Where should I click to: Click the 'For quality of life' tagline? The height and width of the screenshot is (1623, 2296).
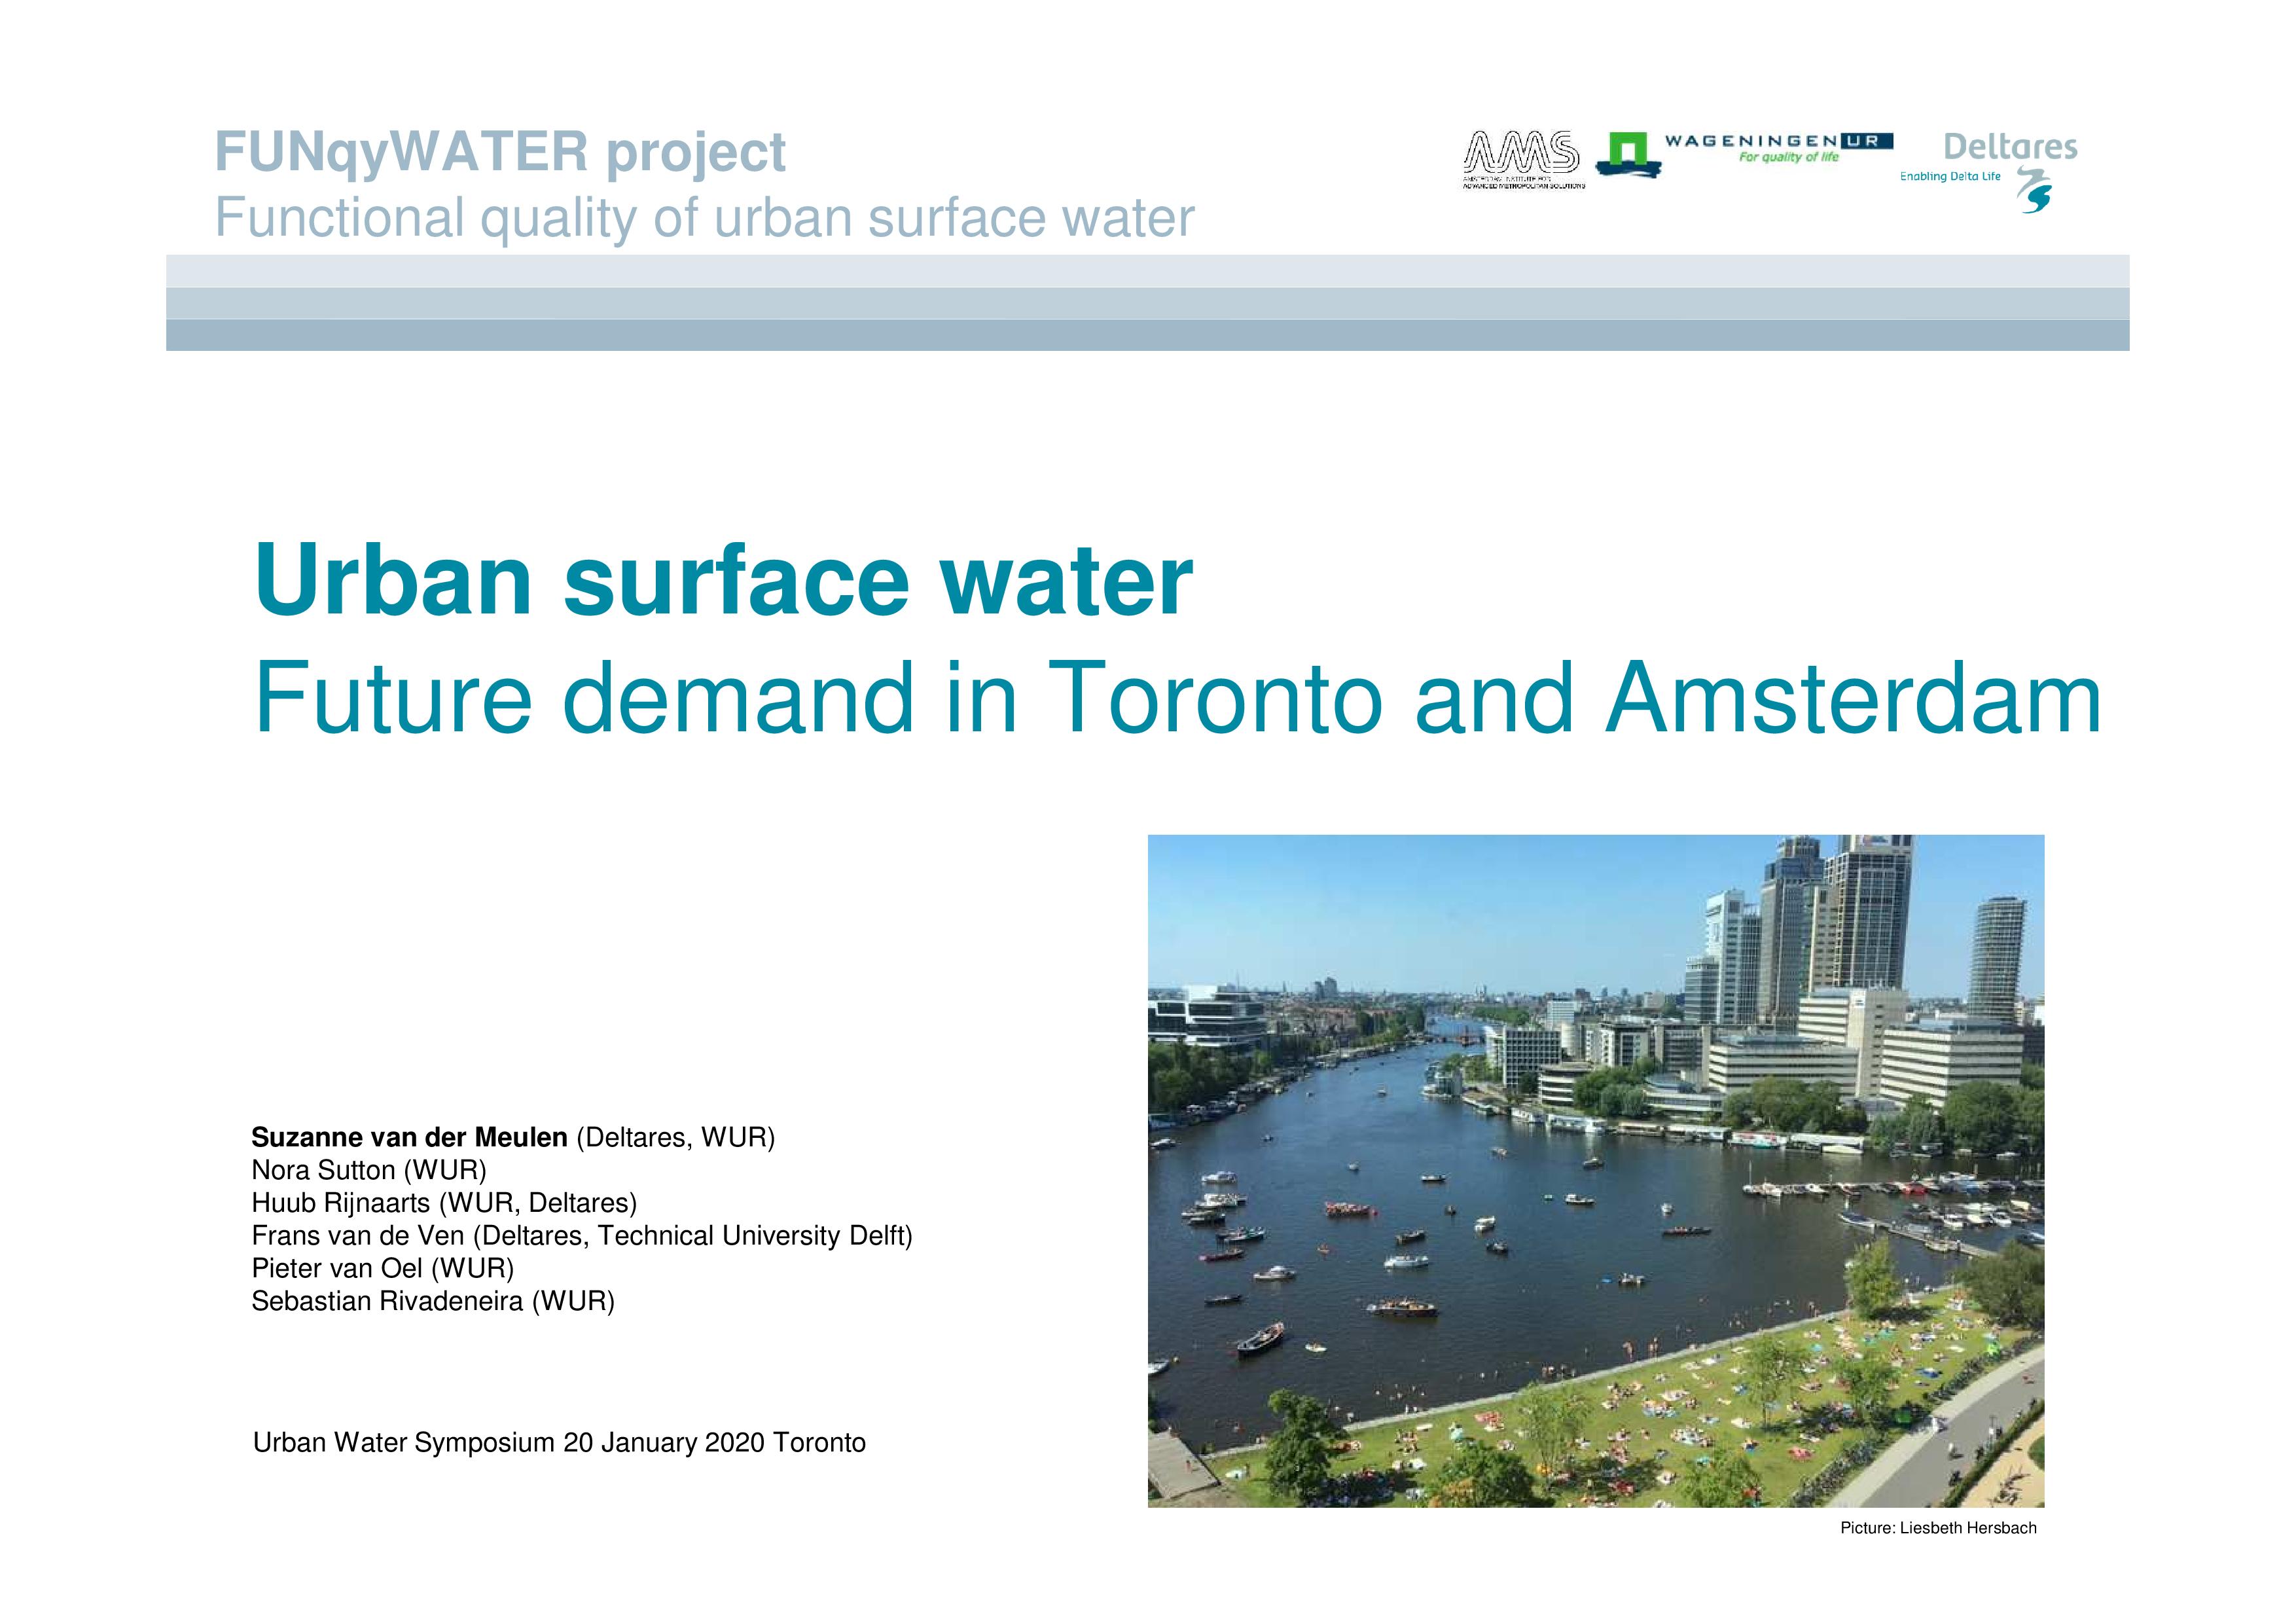pyautogui.click(x=1788, y=158)
